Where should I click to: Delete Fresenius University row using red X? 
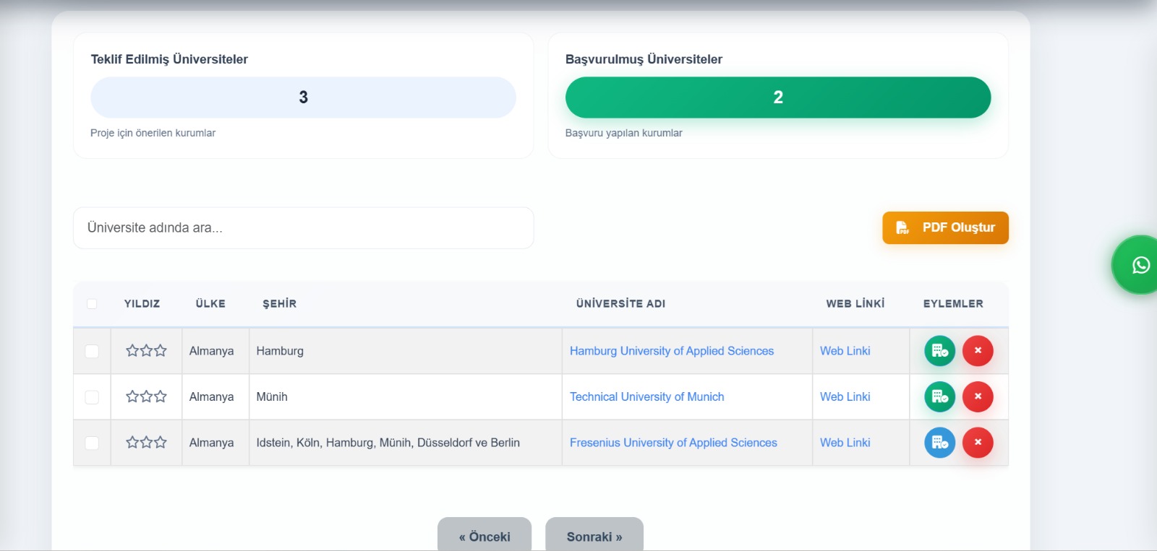click(x=978, y=443)
